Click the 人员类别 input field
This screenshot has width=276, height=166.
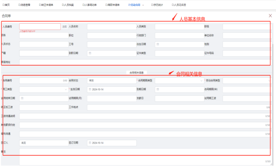(x=179, y=27)
